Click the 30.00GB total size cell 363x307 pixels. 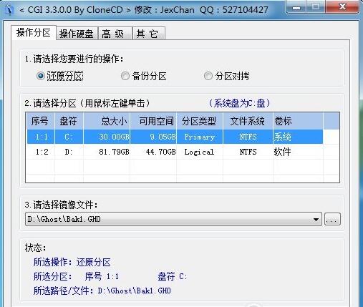[107, 137]
